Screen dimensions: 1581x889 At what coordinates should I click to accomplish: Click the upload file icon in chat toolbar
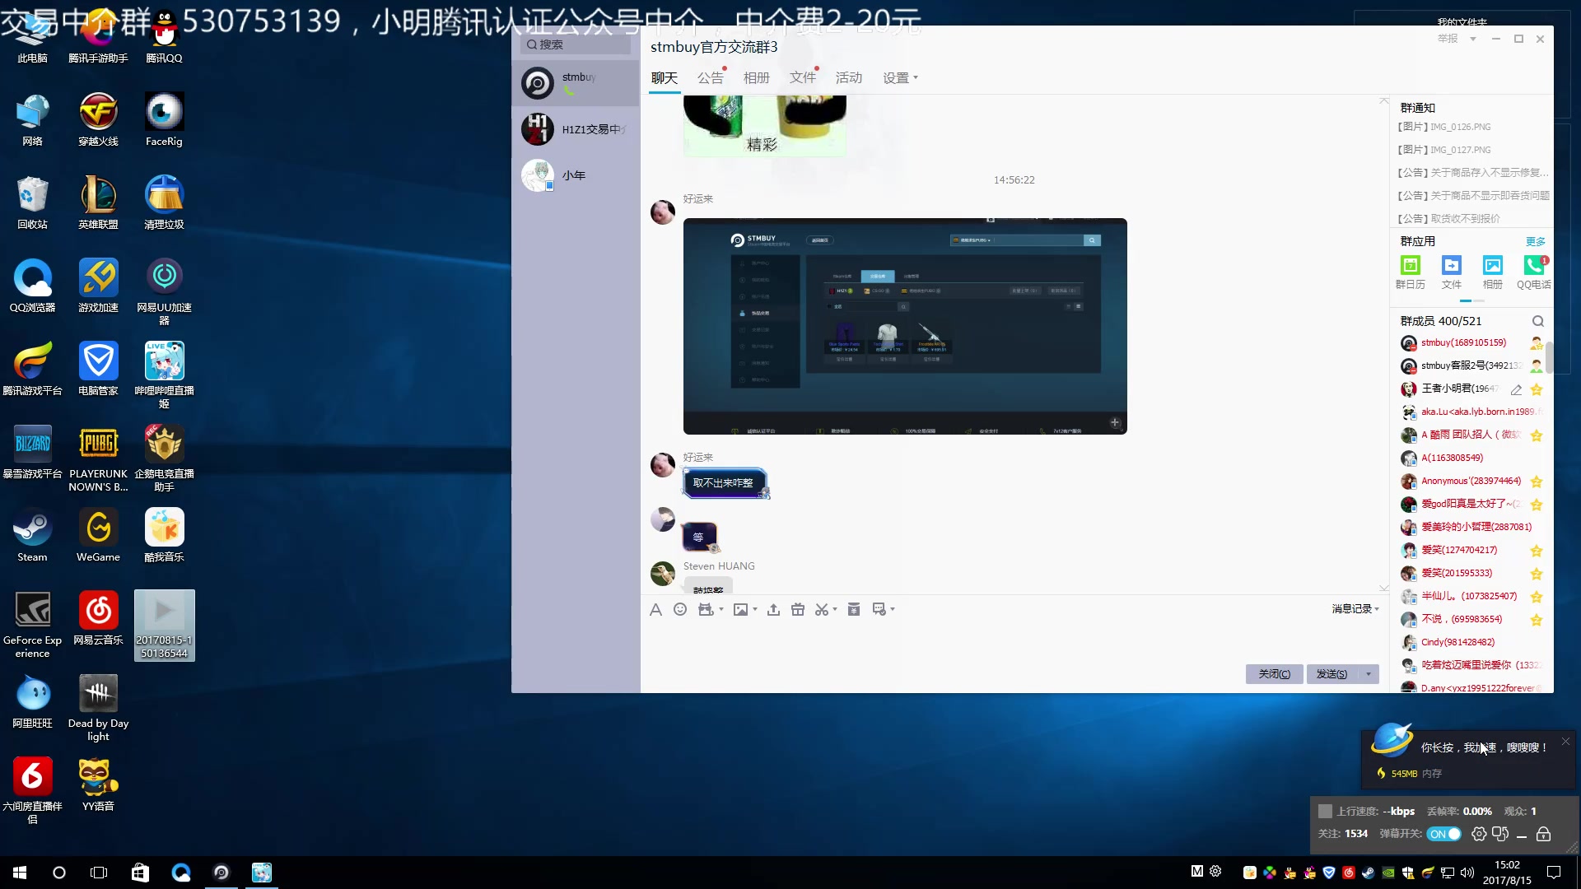click(773, 609)
